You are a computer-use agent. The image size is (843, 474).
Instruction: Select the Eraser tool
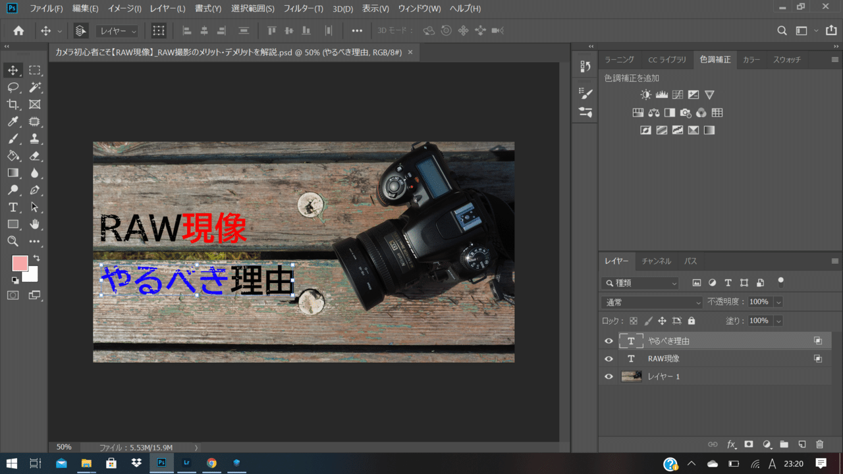tap(35, 156)
